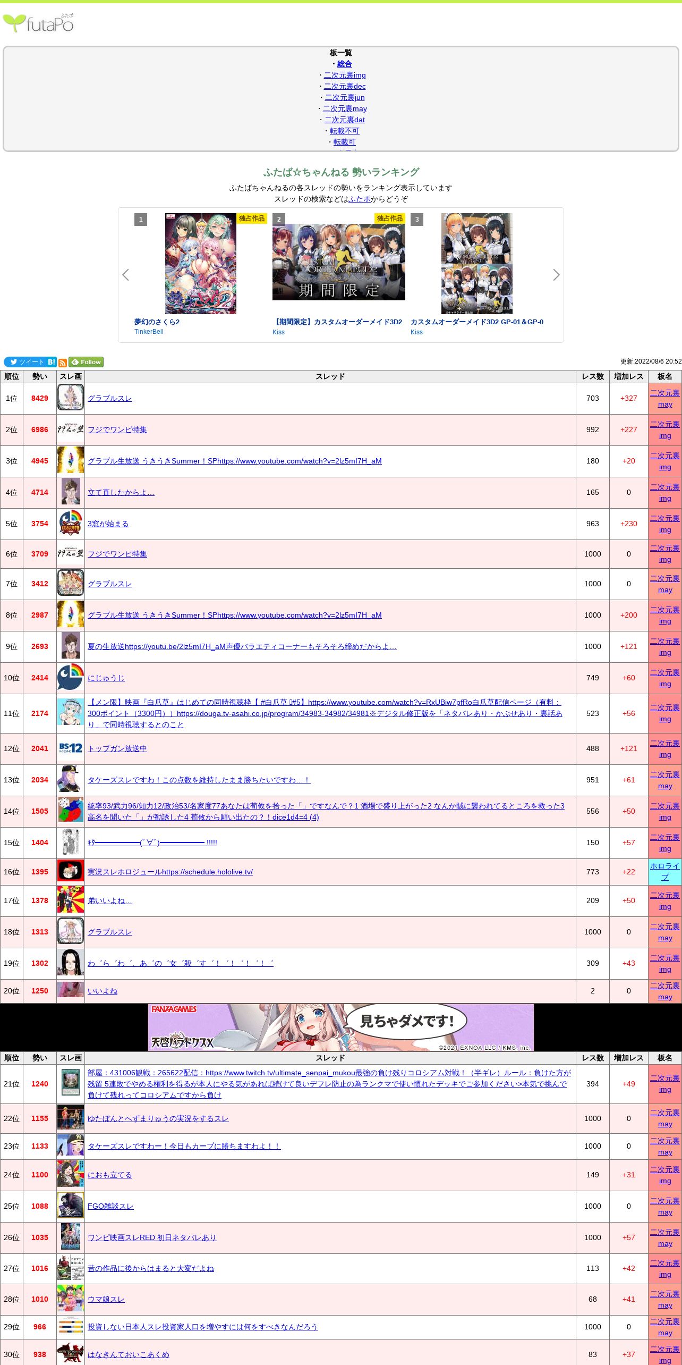Open 弟いいよね… thread link

tap(109, 900)
